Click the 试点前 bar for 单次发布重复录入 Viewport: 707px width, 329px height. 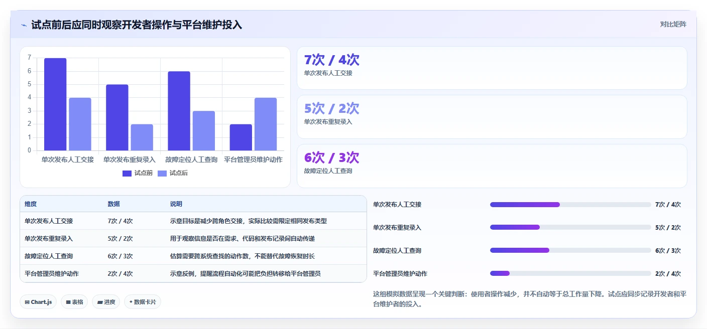pyautogui.click(x=117, y=117)
